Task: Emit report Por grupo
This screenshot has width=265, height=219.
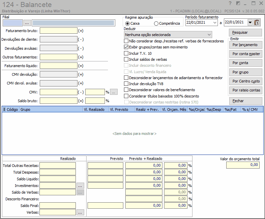Action: click(x=246, y=72)
